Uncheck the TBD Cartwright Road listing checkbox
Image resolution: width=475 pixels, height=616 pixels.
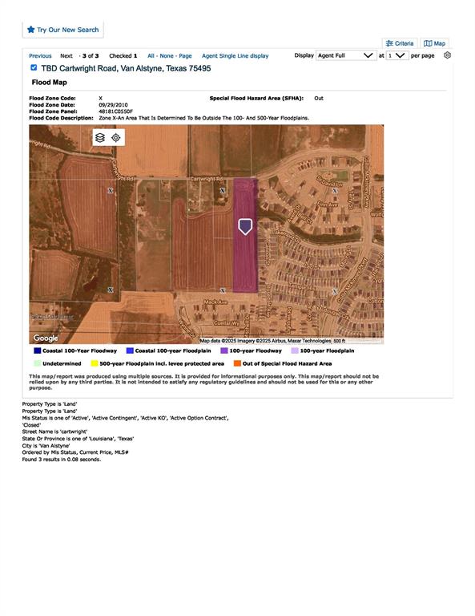point(34,67)
